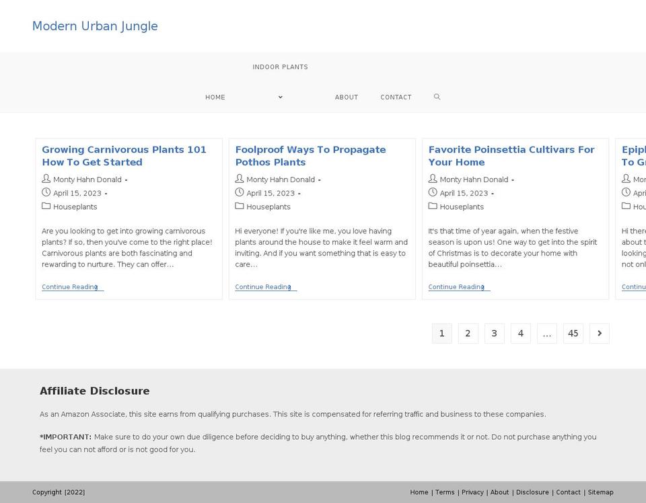Click April 15, 2023 date on poinsettia card
The height and width of the screenshot is (503, 646).
coord(464,193)
